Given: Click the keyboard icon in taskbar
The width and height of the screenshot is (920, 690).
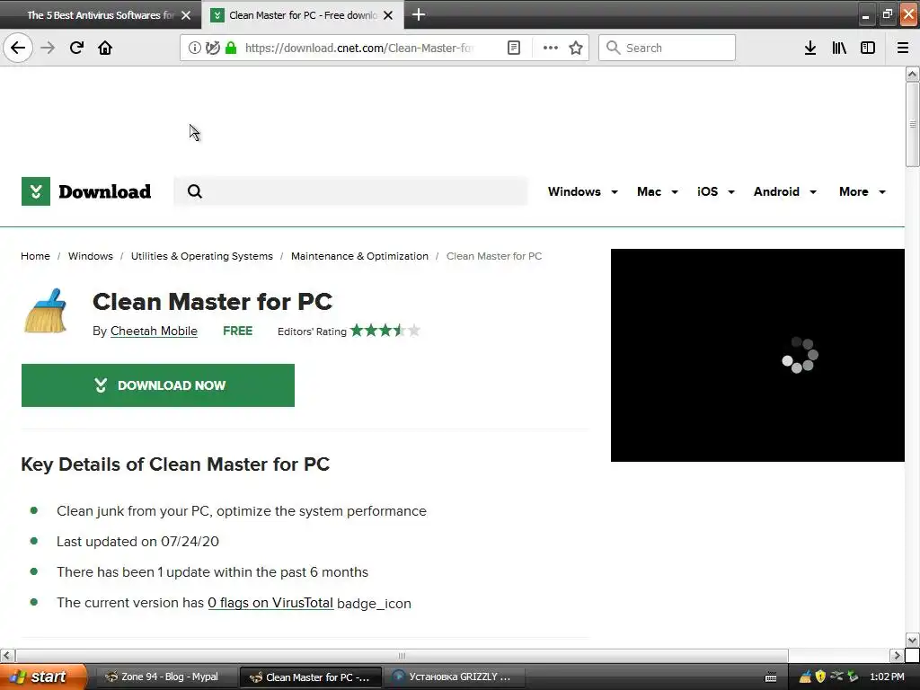Looking at the screenshot, I should [x=771, y=677].
